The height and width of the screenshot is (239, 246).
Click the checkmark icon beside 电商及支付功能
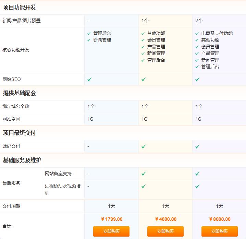click(x=197, y=34)
